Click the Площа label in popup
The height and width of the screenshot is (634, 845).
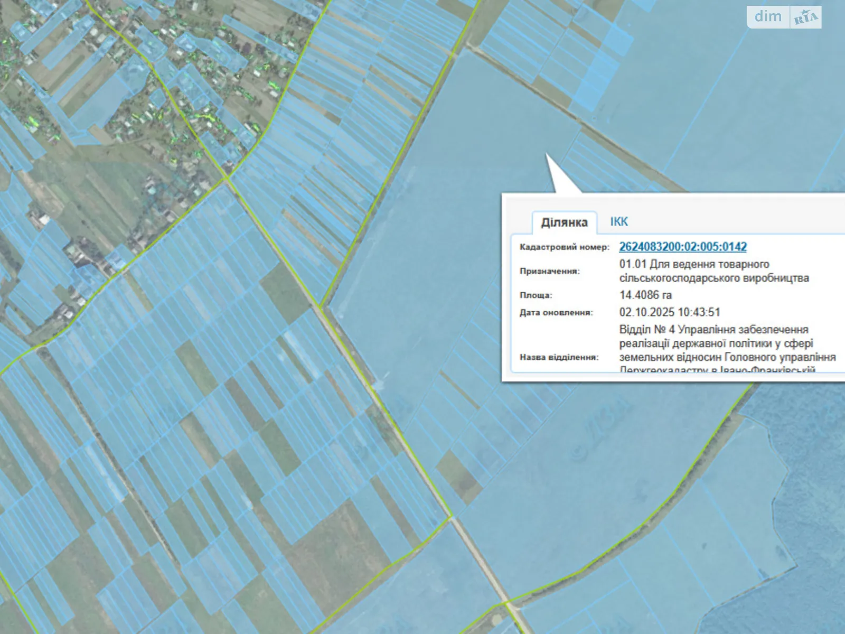[536, 295]
